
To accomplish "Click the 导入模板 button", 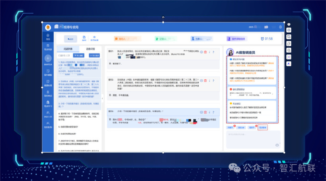I will tap(78, 55).
